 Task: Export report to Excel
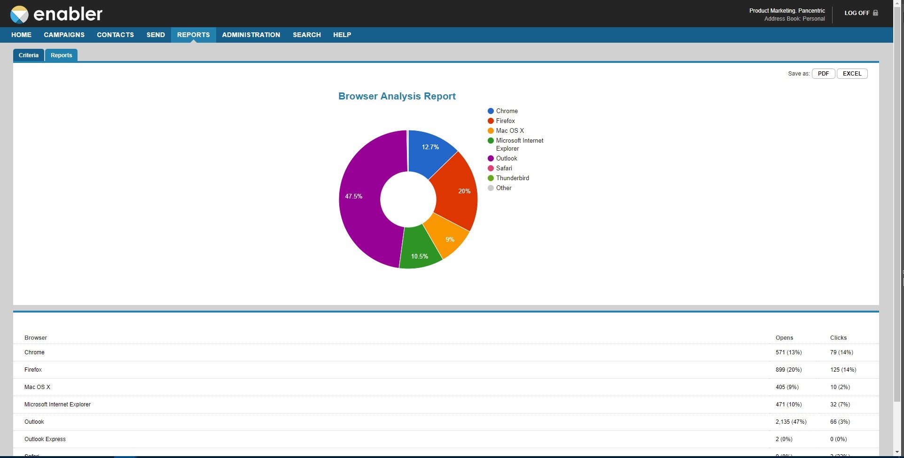[x=852, y=74]
